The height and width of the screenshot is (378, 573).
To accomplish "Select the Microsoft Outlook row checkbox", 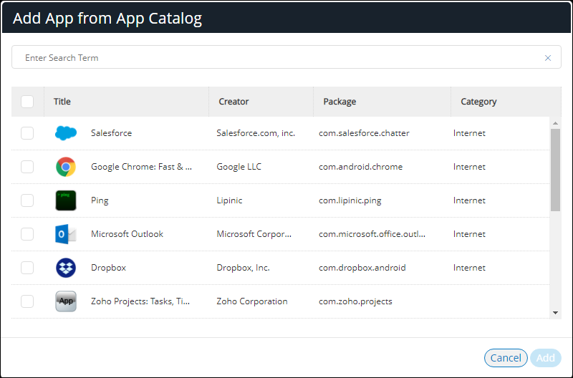I will pyautogui.click(x=27, y=234).
